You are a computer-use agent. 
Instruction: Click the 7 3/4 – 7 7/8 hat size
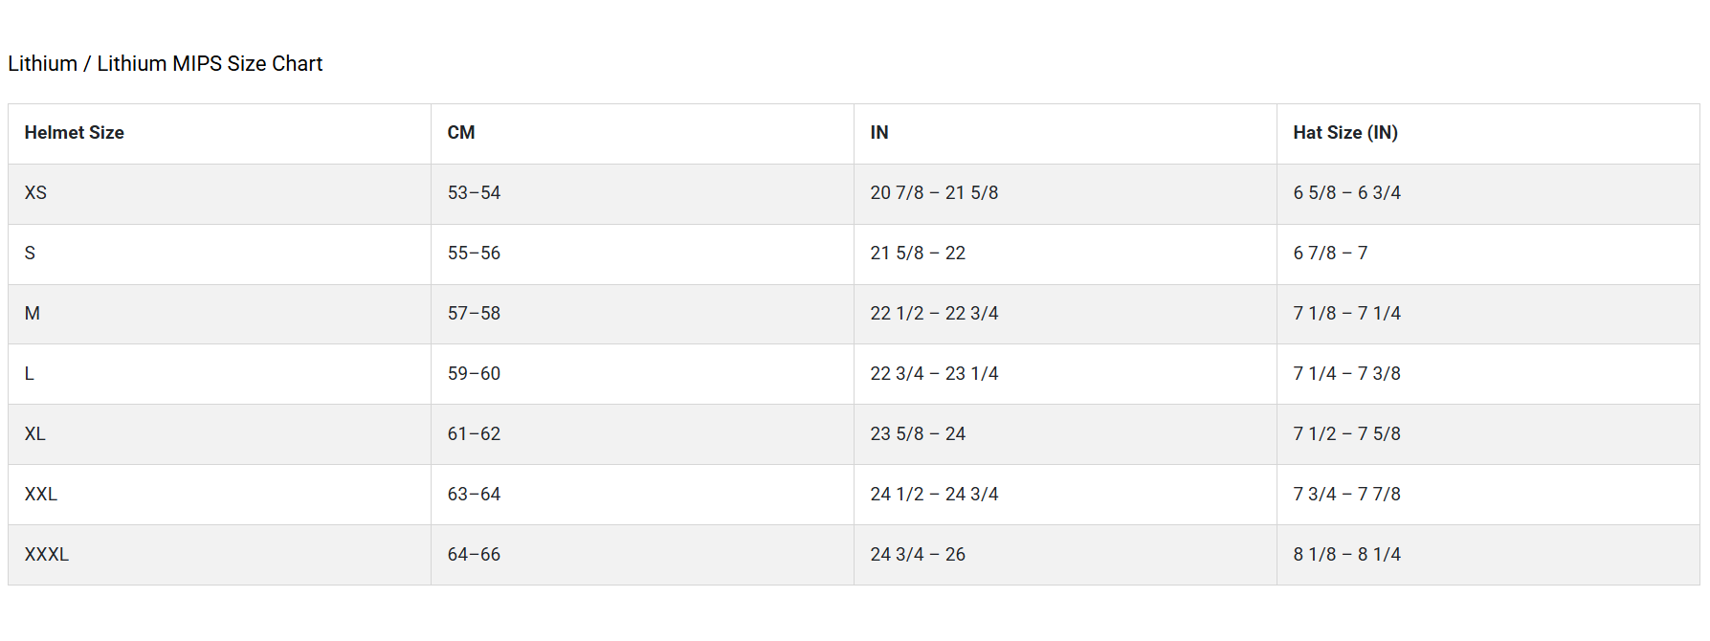(1346, 495)
